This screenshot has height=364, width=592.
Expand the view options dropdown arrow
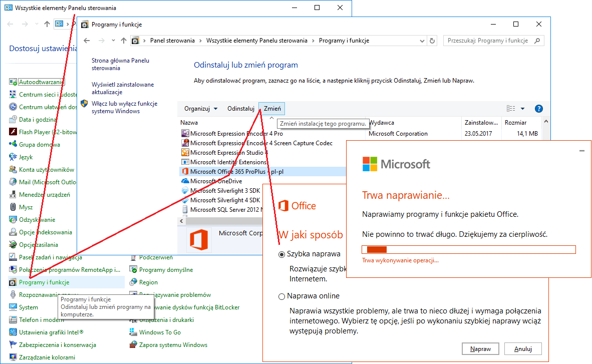pyautogui.click(x=522, y=109)
